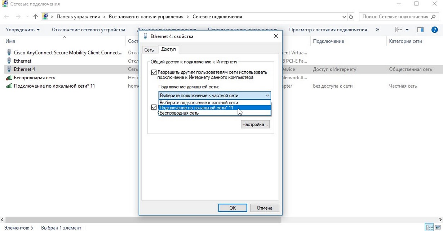Click Отключение сетевого устройства

[x=88, y=30]
